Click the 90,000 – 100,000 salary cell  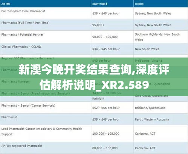(x=105, y=37)
